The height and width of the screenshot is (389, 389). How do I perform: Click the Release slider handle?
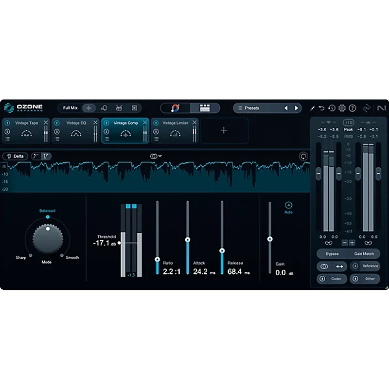[x=222, y=251]
